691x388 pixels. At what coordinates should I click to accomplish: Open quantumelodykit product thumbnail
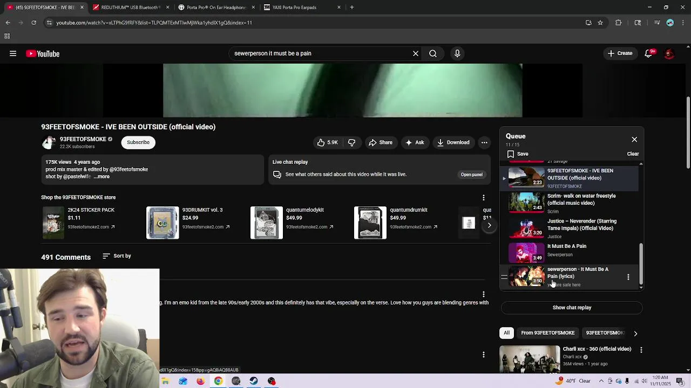[x=266, y=223]
